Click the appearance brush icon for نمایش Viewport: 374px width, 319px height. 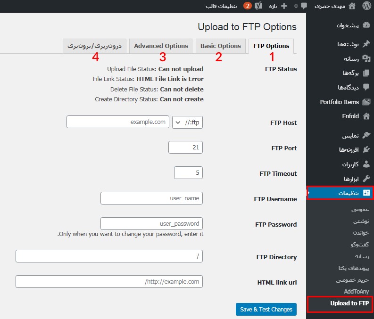(366, 135)
